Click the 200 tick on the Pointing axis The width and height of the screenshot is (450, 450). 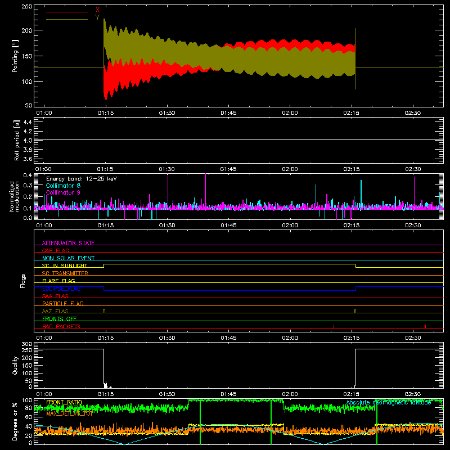pos(27,30)
